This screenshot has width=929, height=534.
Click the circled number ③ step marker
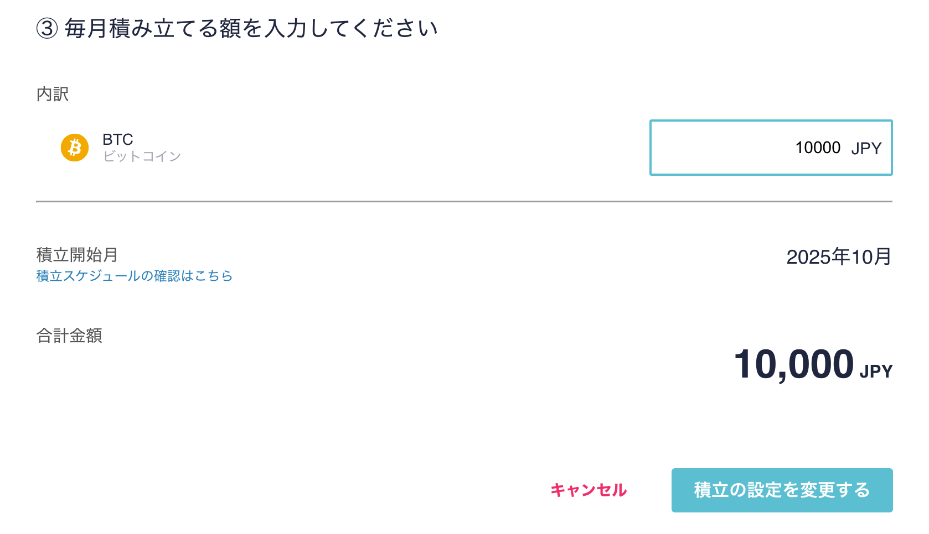tap(47, 28)
